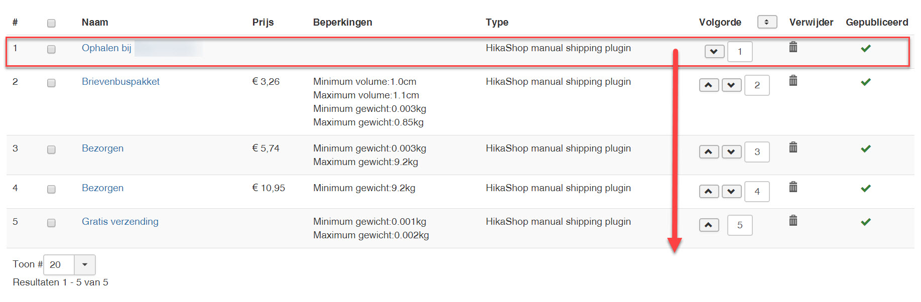Toggle published checkmark for Gratis verzending
921x302 pixels.
pos(865,222)
